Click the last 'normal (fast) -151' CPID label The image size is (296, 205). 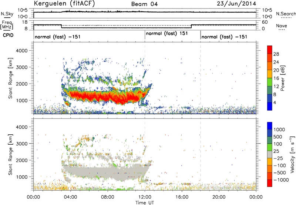click(x=224, y=37)
